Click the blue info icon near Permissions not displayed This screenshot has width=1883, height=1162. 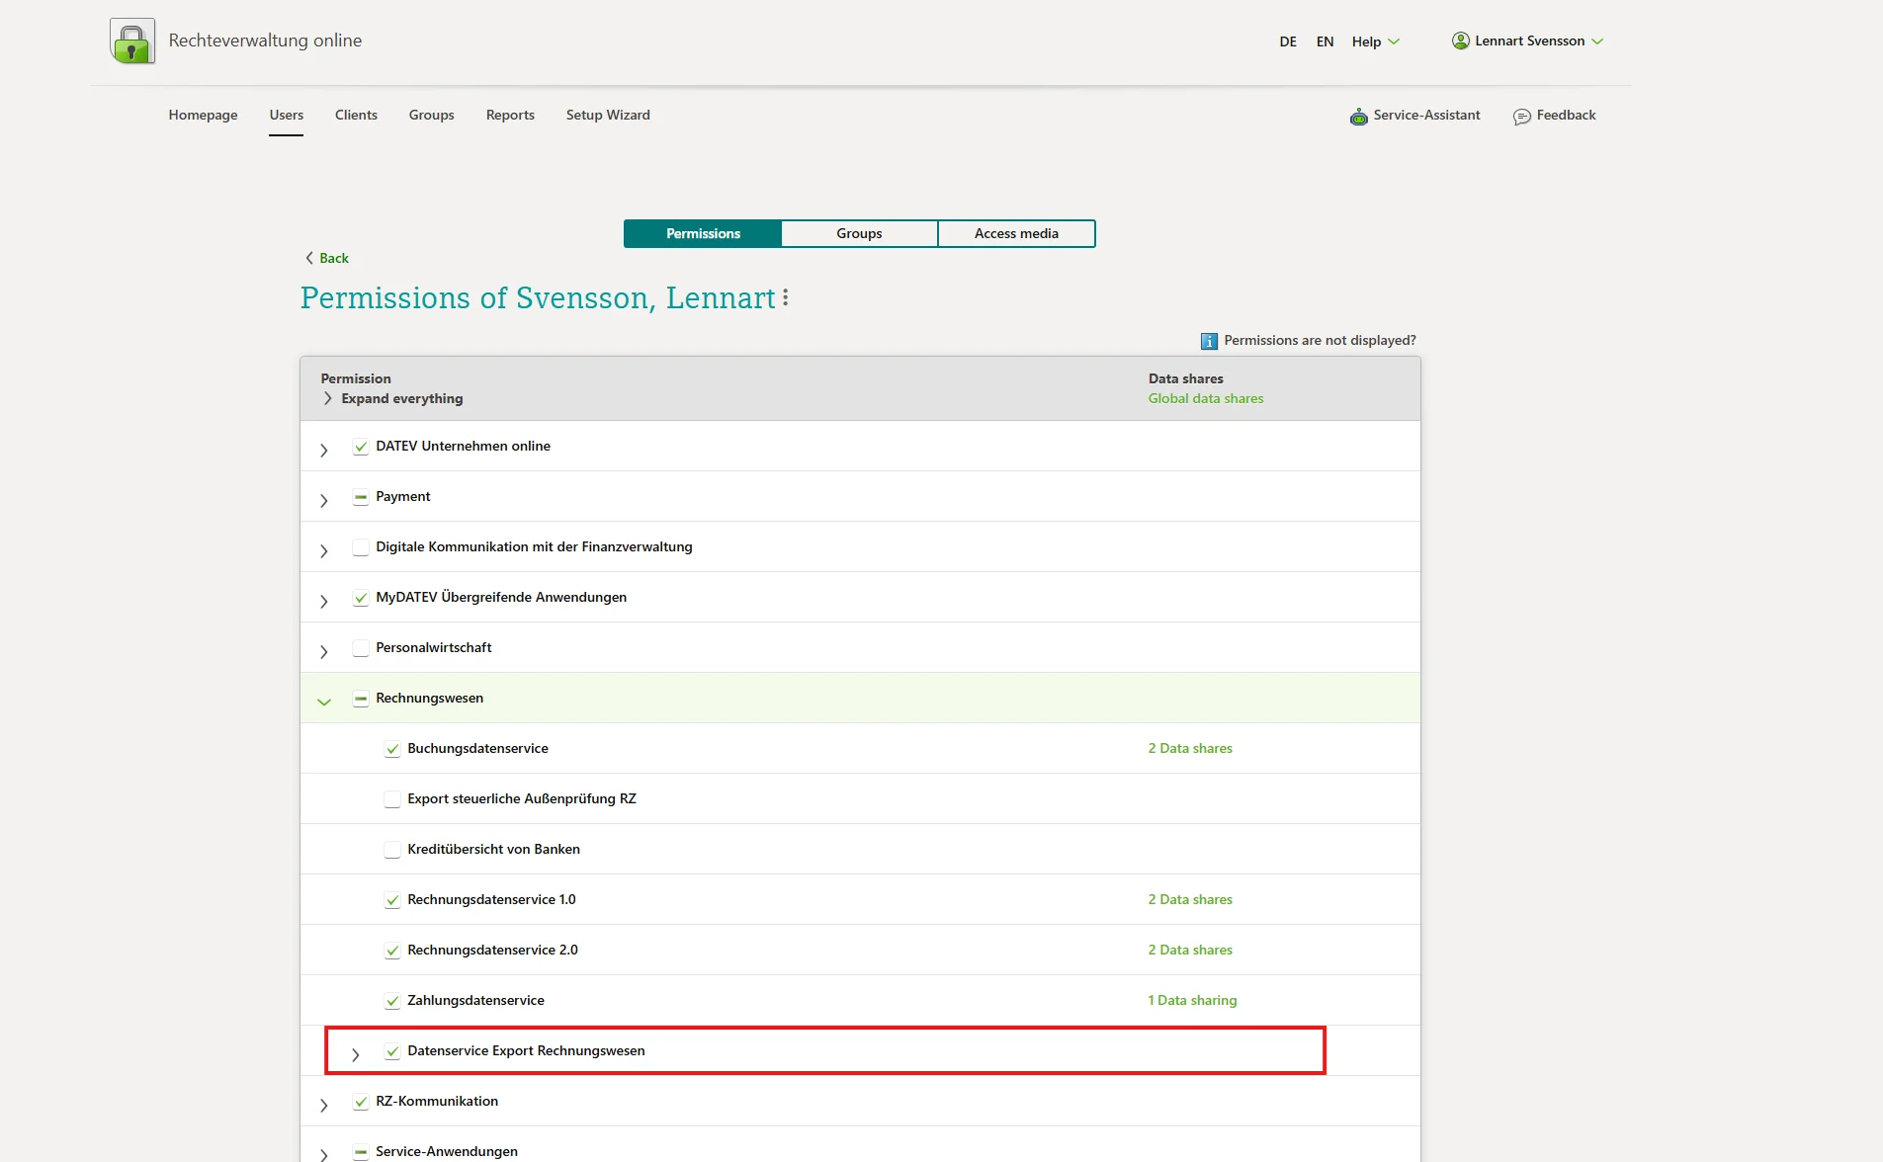click(x=1209, y=341)
